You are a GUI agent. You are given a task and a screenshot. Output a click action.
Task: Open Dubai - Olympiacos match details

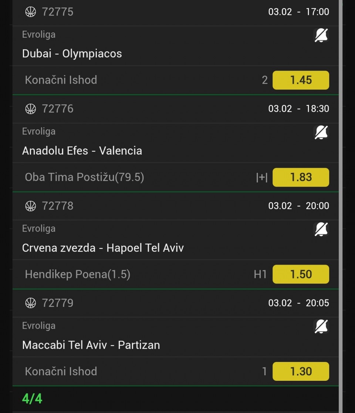coord(72,54)
